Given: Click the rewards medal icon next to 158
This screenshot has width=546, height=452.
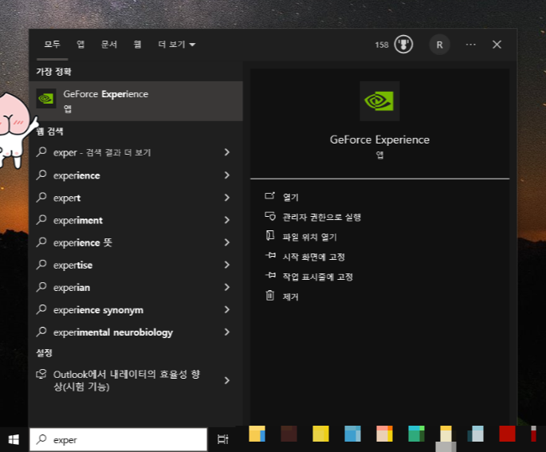Looking at the screenshot, I should click(x=403, y=45).
